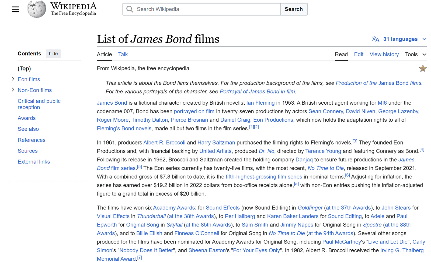Click the Wikipedia wordmark text logo
Image resolution: width=431 pixels, height=262 pixels.
tap(73, 9)
